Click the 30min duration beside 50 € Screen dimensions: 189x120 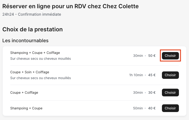point(138,56)
